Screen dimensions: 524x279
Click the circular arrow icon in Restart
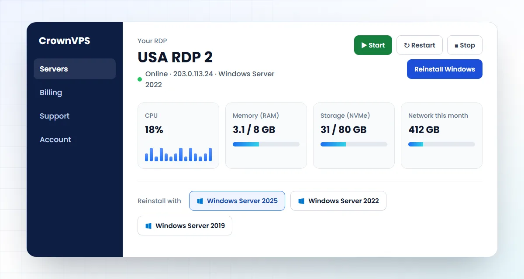point(407,45)
